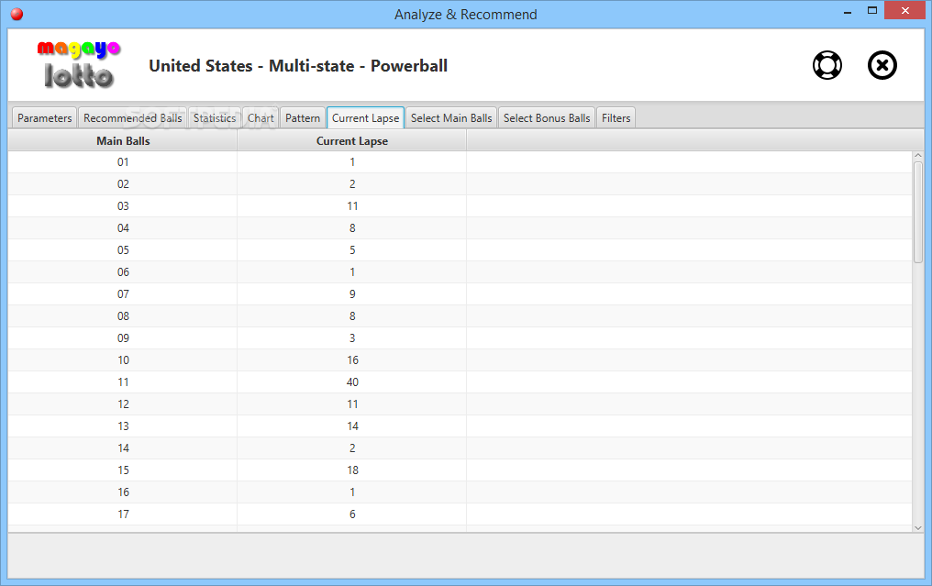Switch to the Filters tab
The image size is (932, 586).
point(616,117)
